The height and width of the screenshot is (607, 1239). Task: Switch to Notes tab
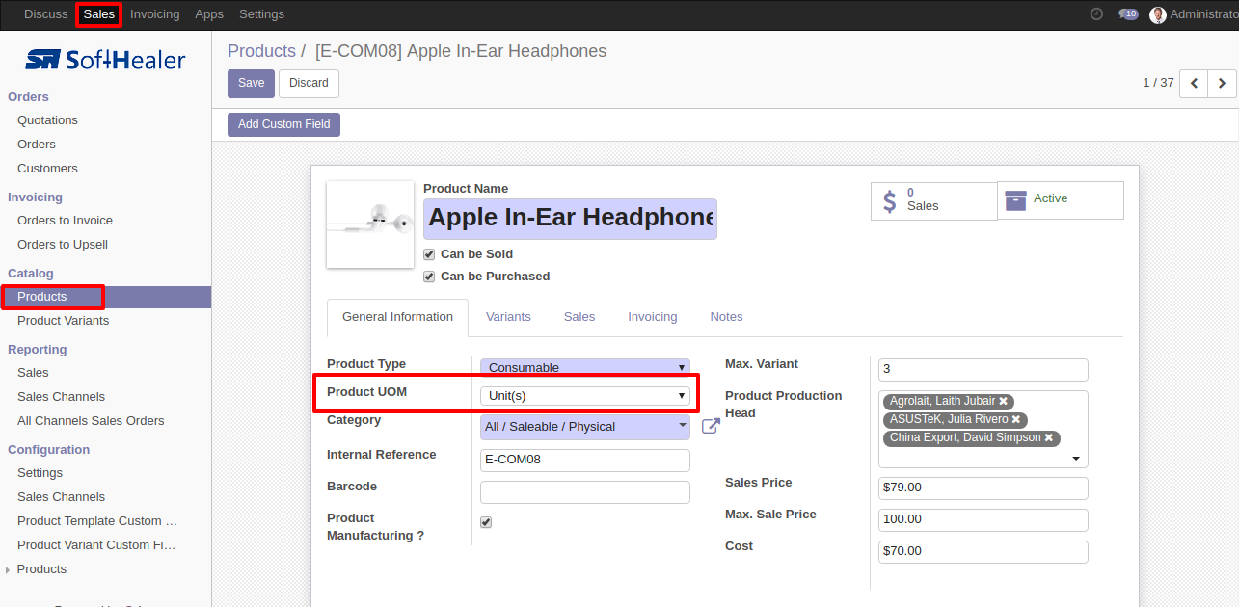(727, 317)
